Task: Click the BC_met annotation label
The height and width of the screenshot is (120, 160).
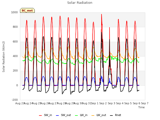Action: coord(27,10)
